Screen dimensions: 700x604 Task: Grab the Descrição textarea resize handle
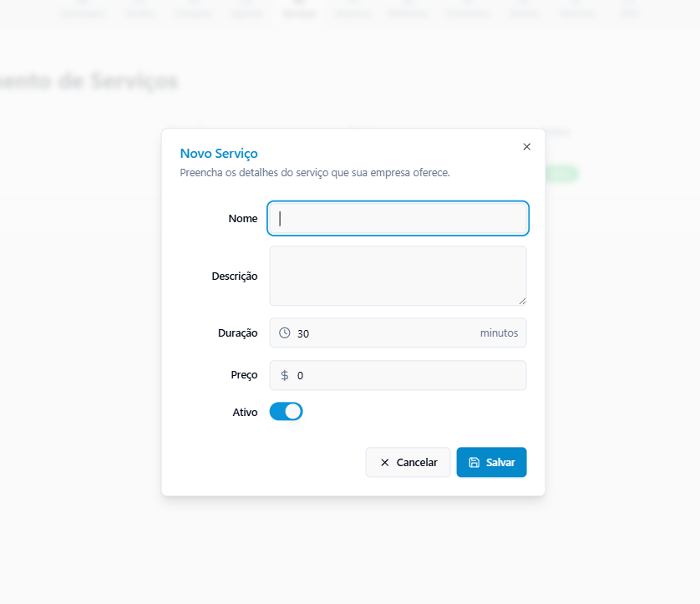click(x=522, y=302)
